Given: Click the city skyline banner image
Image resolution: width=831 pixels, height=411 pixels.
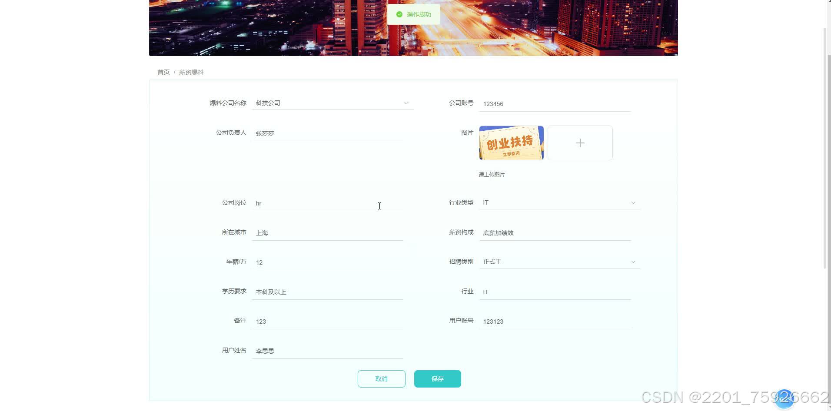Looking at the screenshot, I should click(x=413, y=28).
